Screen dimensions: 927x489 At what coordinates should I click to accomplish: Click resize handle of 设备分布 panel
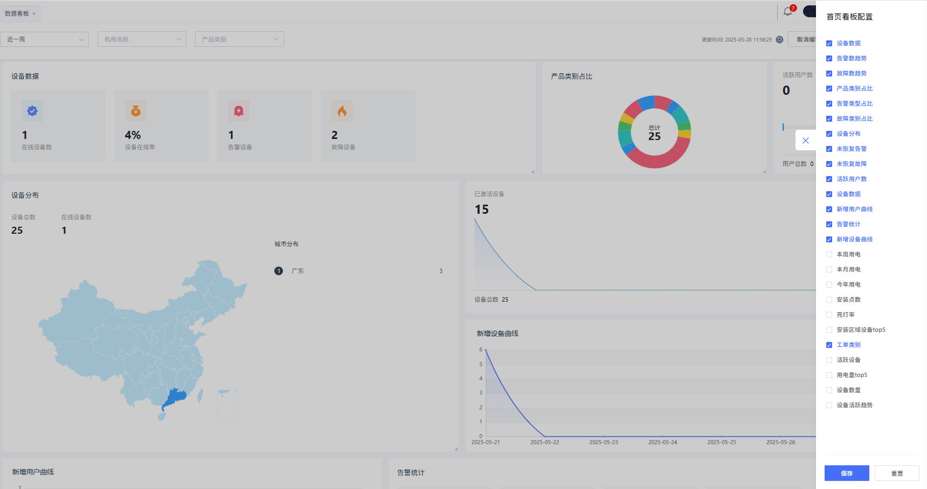point(455,448)
